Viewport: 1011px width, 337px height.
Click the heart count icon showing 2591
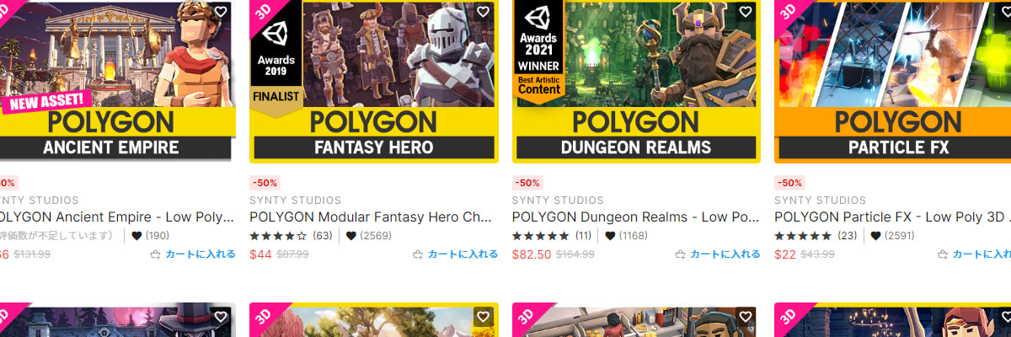(x=875, y=236)
